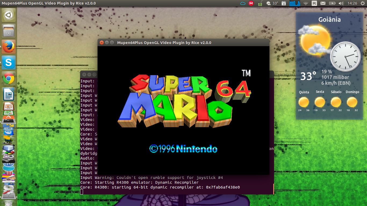Minimize the Mupen64Plus video window

coord(107,42)
